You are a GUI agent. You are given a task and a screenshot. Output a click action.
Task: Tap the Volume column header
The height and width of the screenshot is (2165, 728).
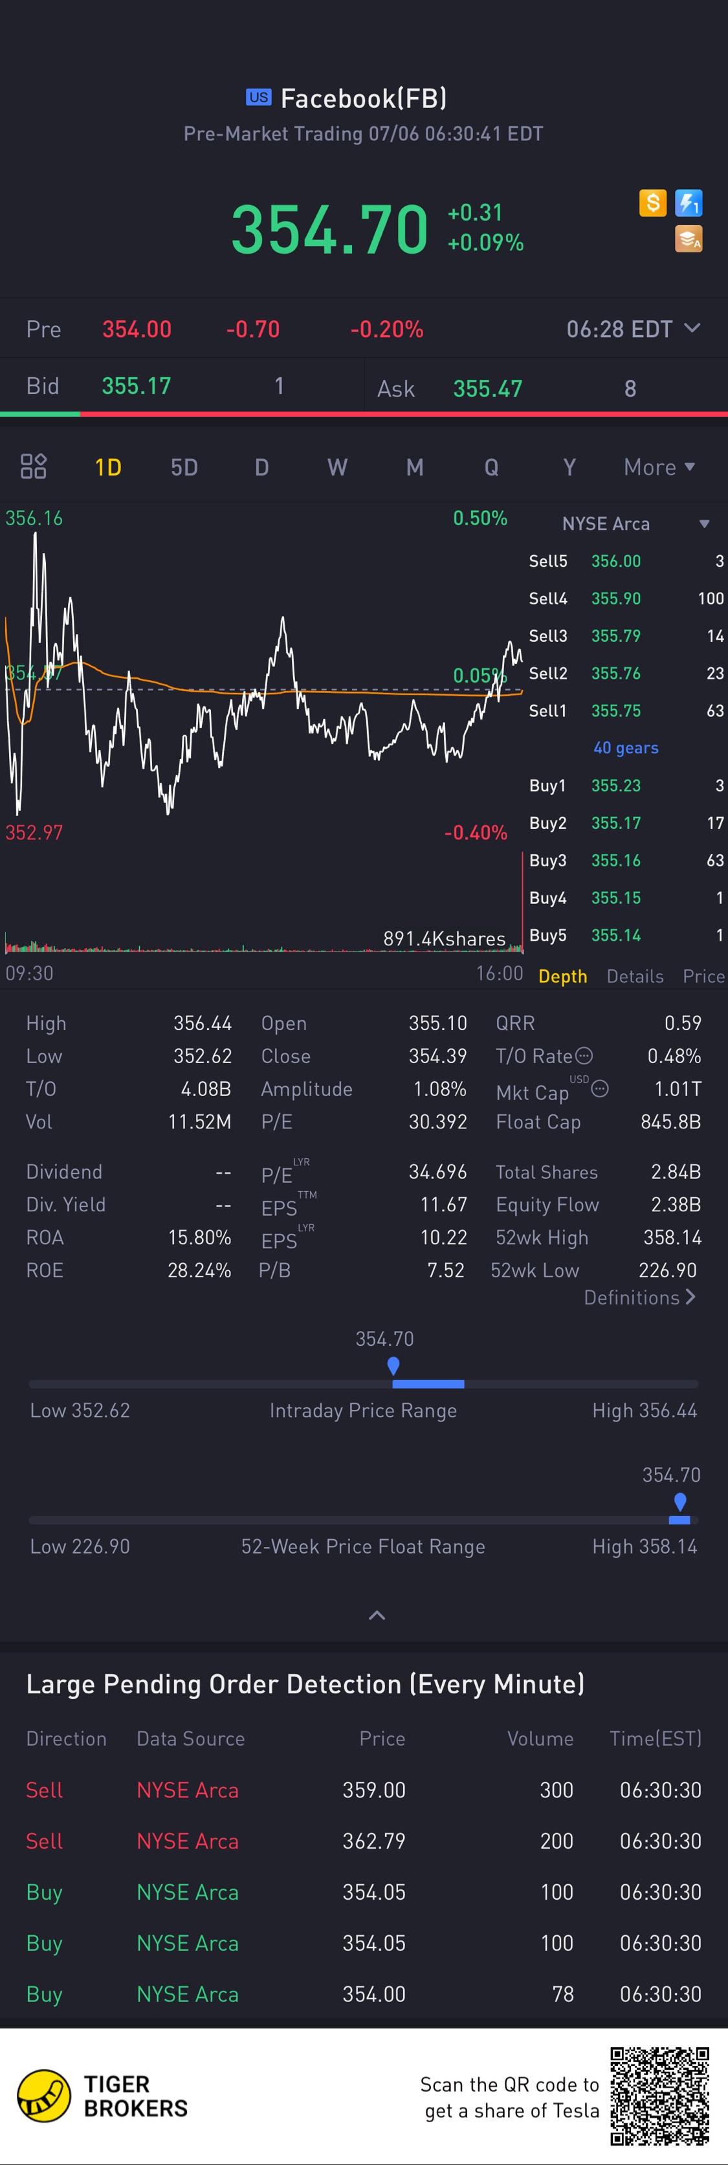pyautogui.click(x=540, y=1739)
